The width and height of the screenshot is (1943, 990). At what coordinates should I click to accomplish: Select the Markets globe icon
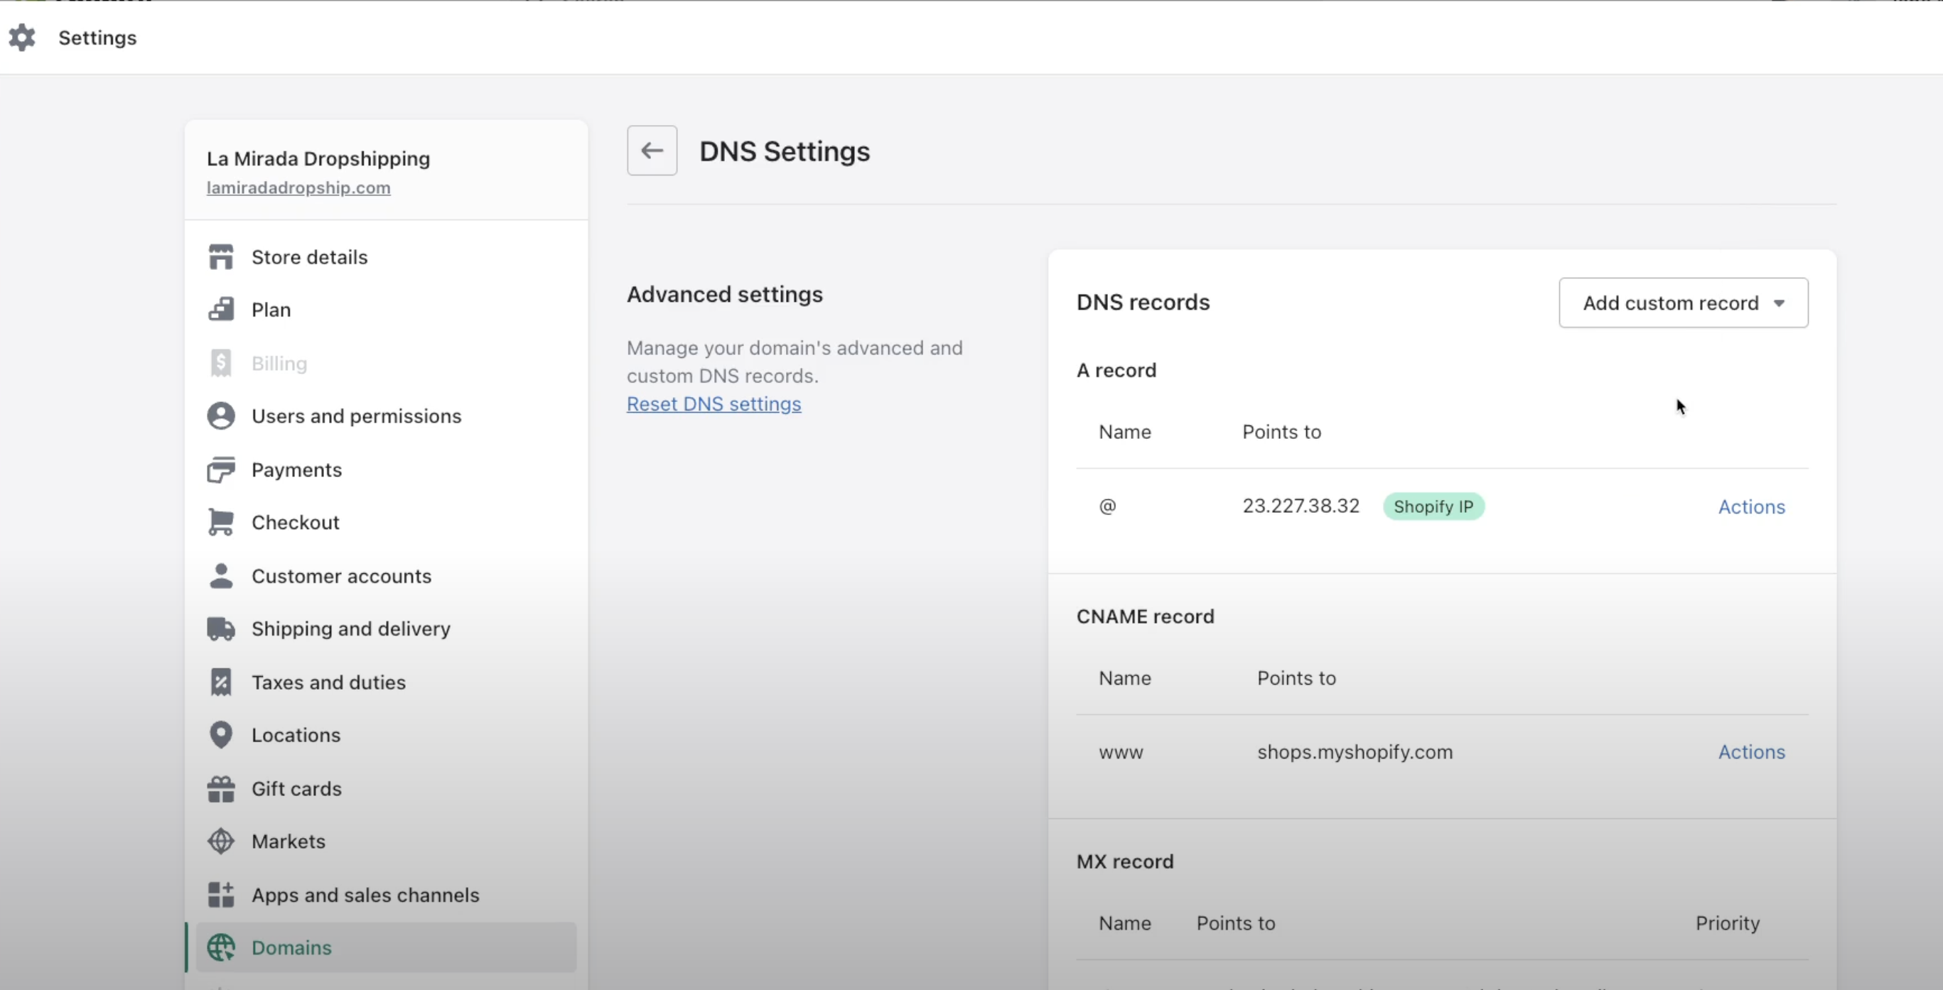221,842
